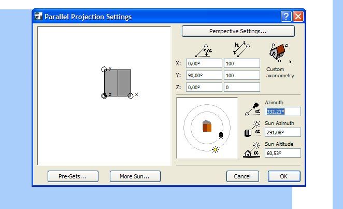
Task: Open the Perspective Settings dialog
Action: (238, 31)
